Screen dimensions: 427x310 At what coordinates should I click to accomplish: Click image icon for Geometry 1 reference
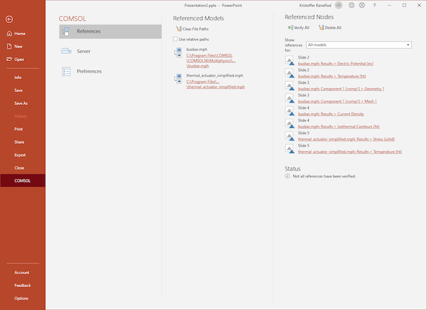[290, 86]
